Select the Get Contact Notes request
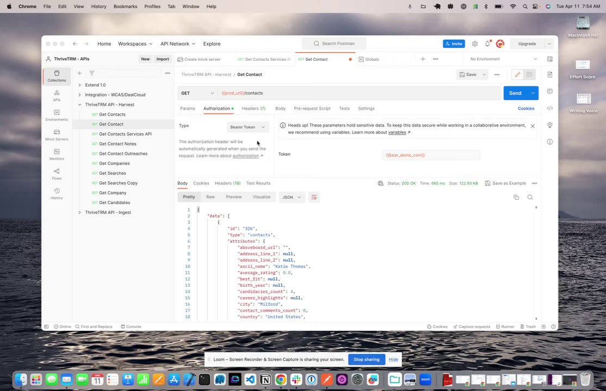Screen dimensions: 606x391 click(118, 143)
